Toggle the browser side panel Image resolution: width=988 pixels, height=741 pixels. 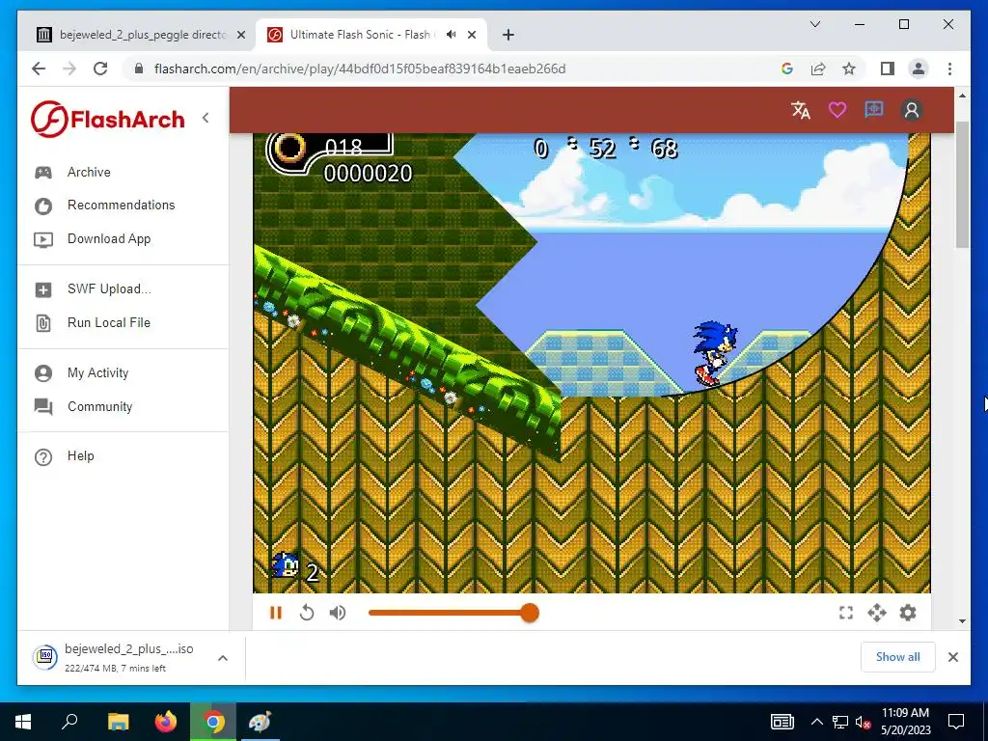888,69
